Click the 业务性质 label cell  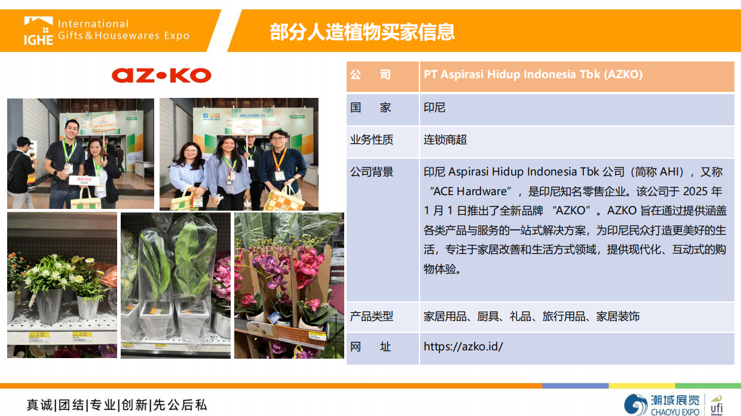[382, 141]
